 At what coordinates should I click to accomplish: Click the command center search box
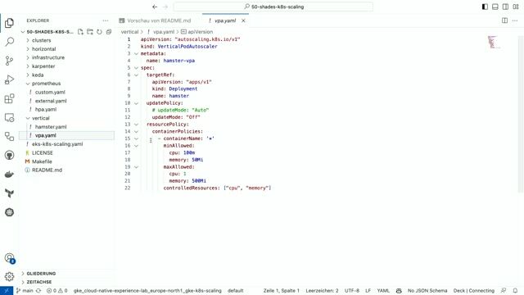point(273,7)
